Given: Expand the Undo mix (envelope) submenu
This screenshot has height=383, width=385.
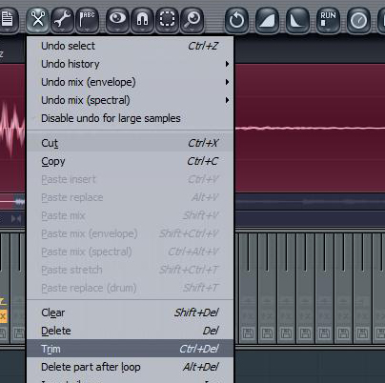Looking at the screenshot, I should pyautogui.click(x=131, y=82).
